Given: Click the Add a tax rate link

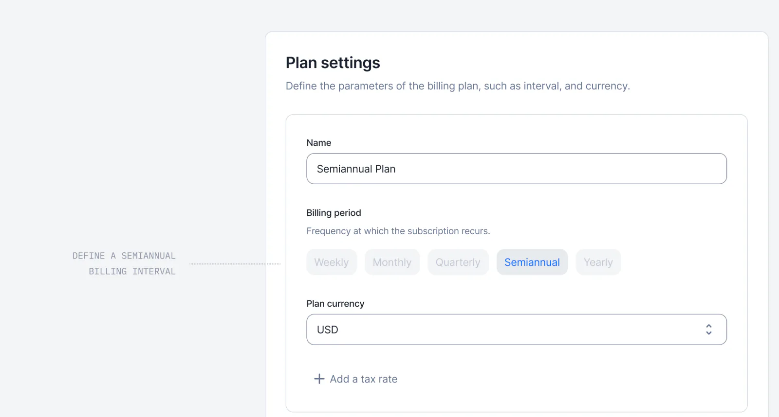Looking at the screenshot, I should (356, 379).
